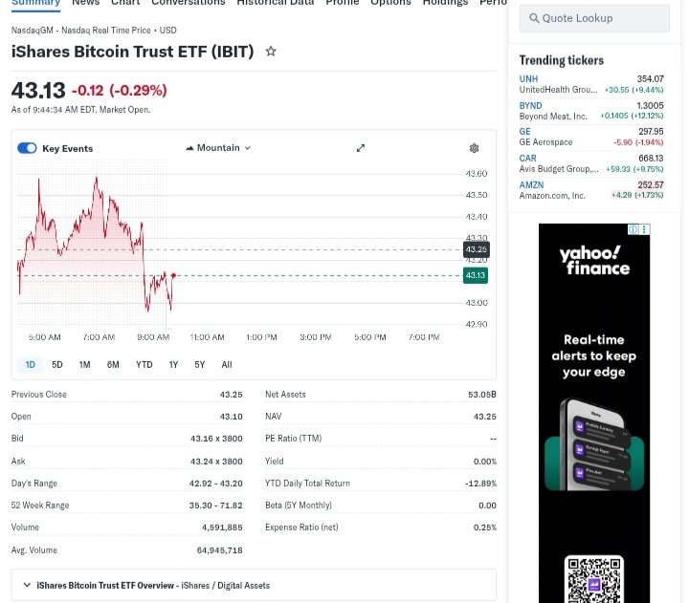Image resolution: width=689 pixels, height=603 pixels.
Task: Open the AMZN trending ticker
Action: click(x=531, y=185)
